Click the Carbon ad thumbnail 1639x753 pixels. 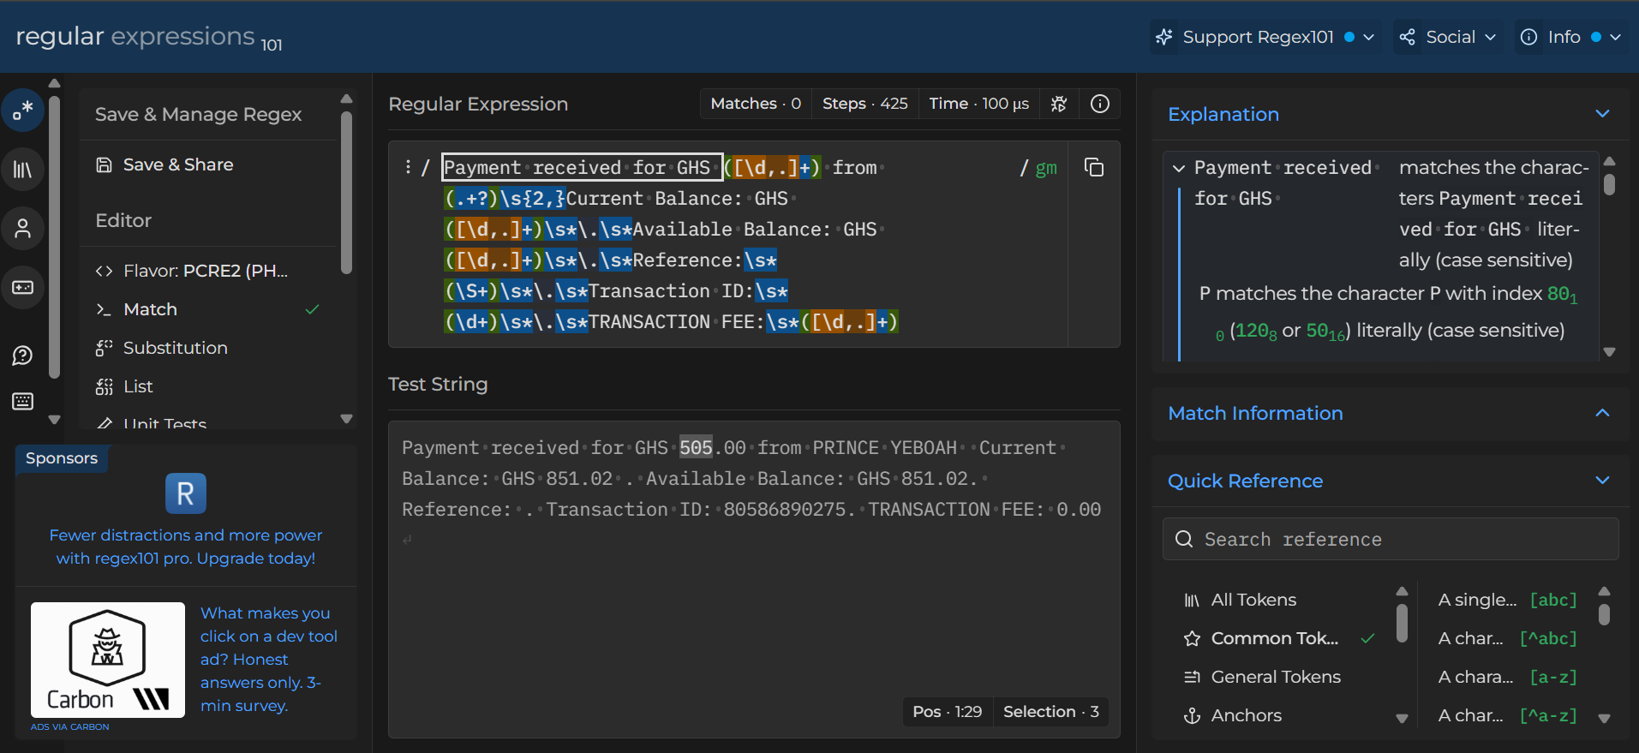tap(108, 660)
